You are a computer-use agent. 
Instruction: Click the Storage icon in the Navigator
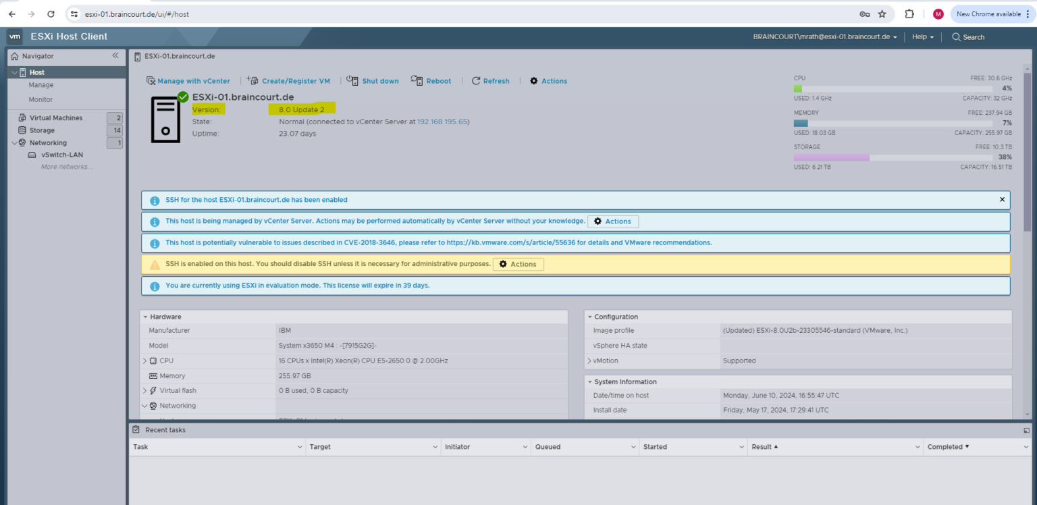(22, 130)
